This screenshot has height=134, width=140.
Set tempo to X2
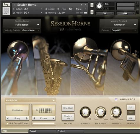[131, 118]
